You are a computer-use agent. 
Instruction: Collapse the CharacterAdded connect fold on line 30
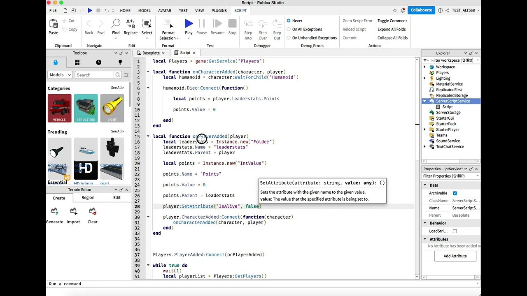pyautogui.click(x=148, y=217)
